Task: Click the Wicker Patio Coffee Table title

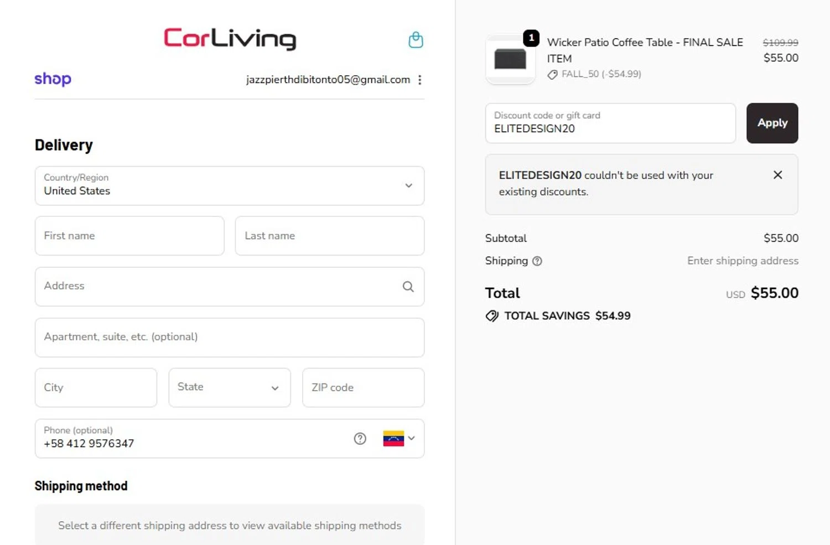Action: [645, 50]
